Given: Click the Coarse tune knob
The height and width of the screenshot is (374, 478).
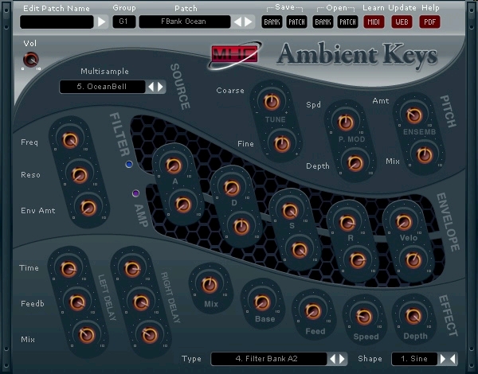Looking at the screenshot, I should 272,102.
